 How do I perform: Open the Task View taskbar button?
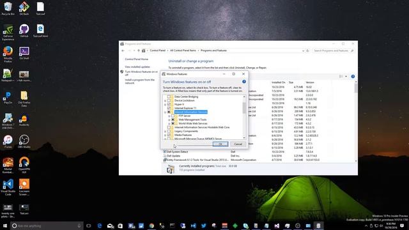[x=89, y=226]
